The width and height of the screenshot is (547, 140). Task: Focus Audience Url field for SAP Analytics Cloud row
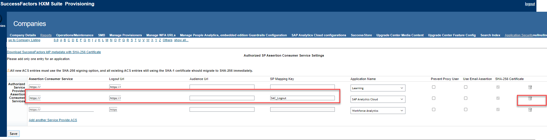(222, 98)
